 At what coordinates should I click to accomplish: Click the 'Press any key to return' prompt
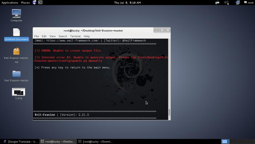pos(73,68)
